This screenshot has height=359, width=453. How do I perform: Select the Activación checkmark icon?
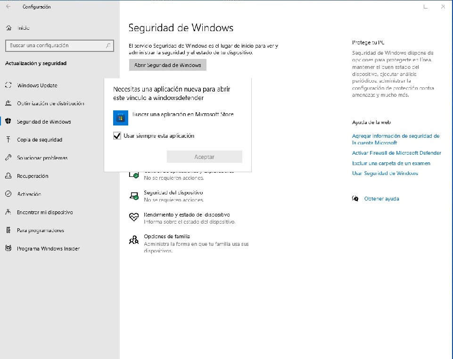coord(8,194)
